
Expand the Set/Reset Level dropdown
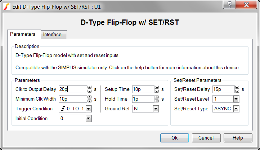pos(236,99)
